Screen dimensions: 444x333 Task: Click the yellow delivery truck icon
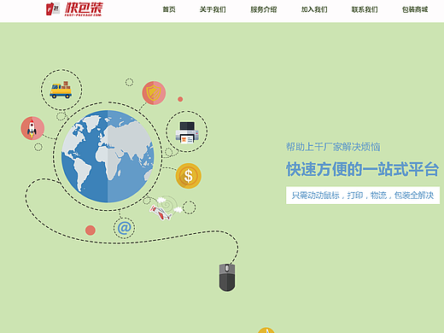(x=61, y=90)
